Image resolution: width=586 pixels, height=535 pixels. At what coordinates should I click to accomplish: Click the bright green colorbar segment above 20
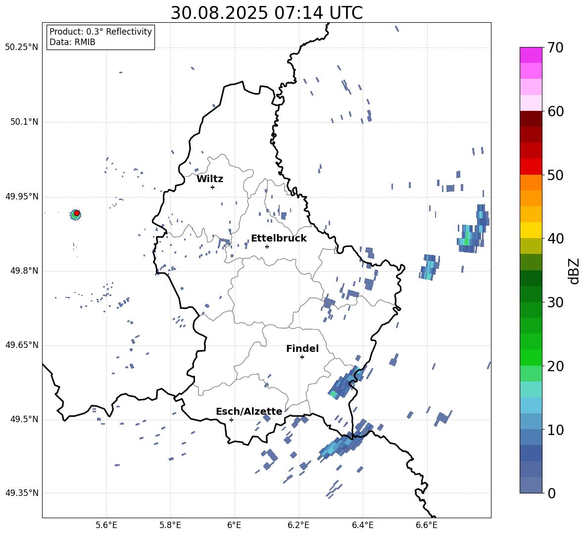pyautogui.click(x=531, y=357)
